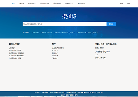
Task: Go to the 首页 home tab
Action: click(x=14, y=4)
